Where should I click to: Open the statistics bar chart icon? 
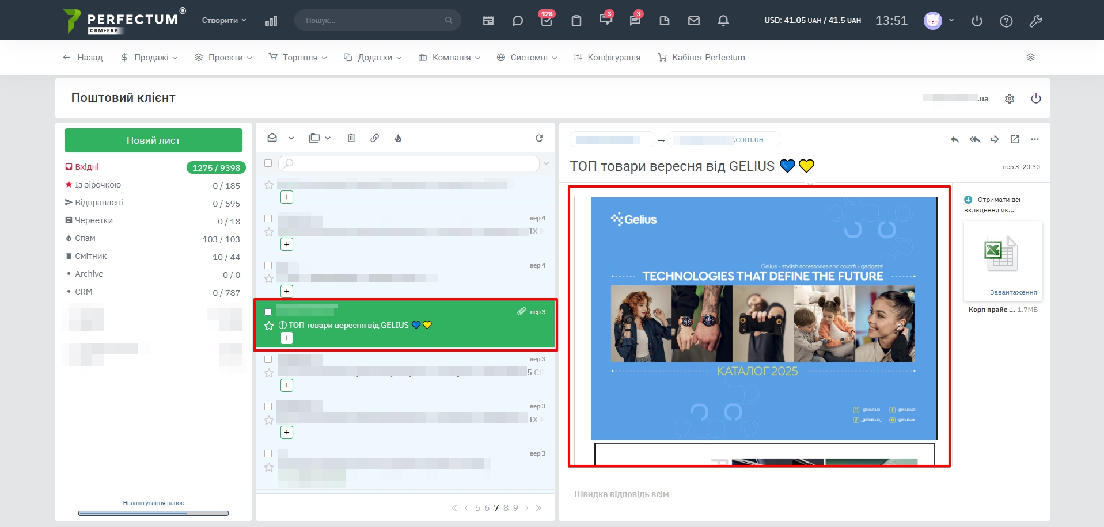[271, 21]
